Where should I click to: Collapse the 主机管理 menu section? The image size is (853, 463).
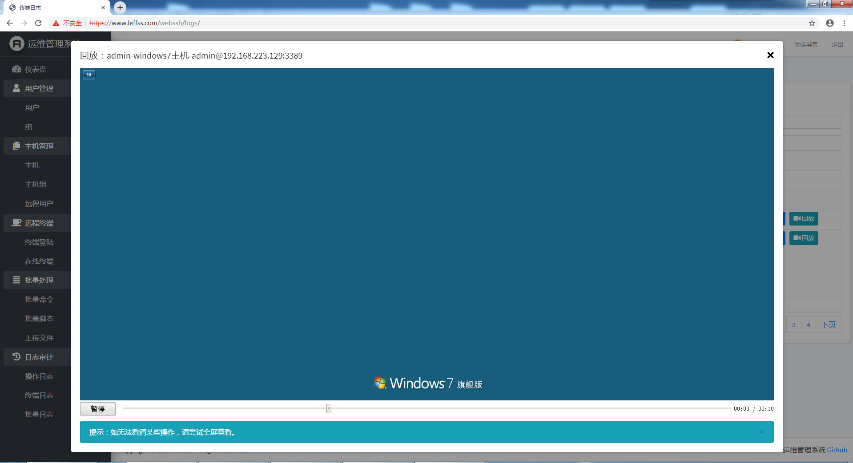(x=37, y=146)
